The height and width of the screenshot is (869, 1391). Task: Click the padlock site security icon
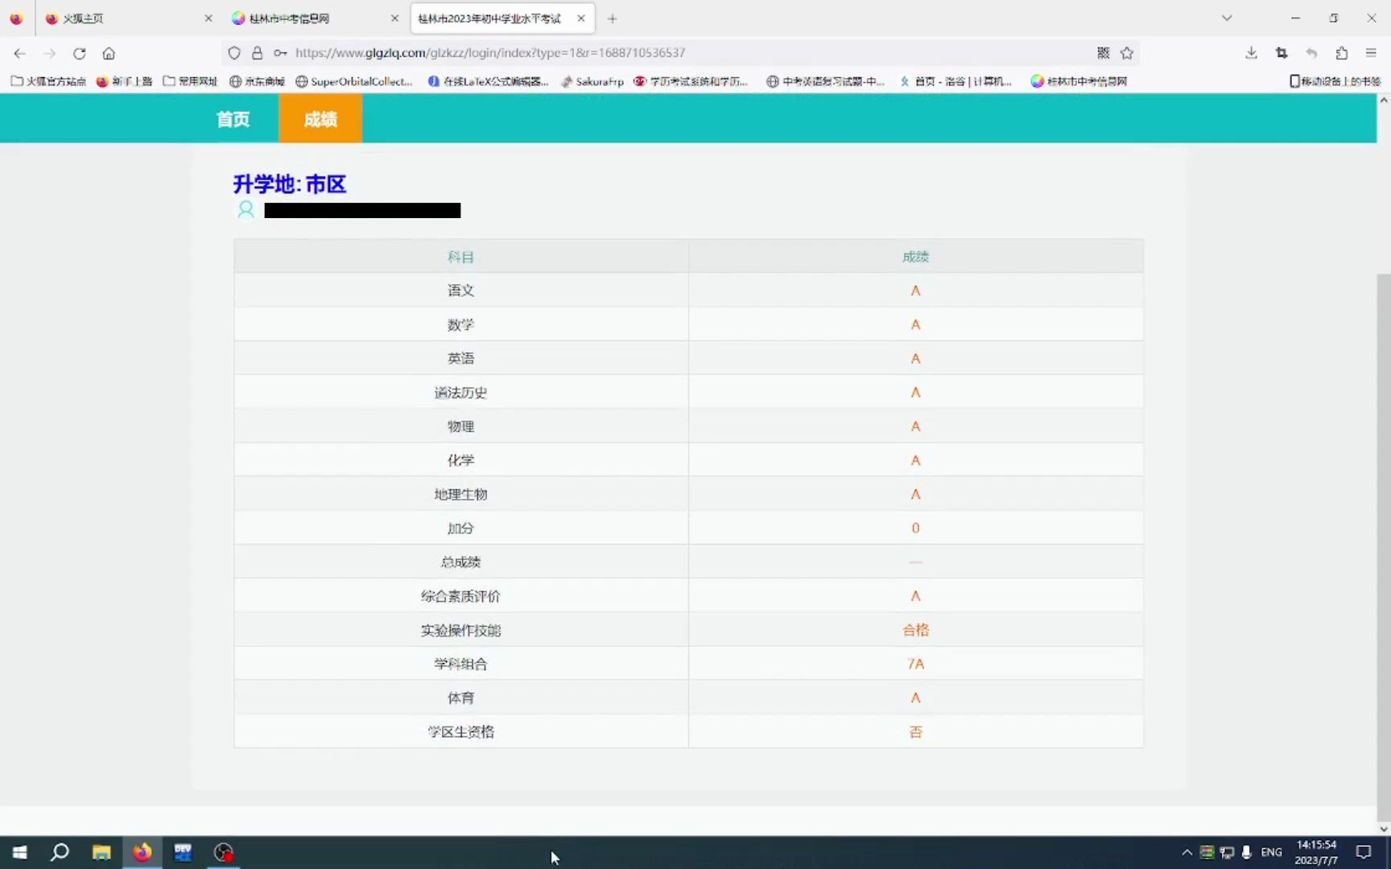pyautogui.click(x=257, y=53)
